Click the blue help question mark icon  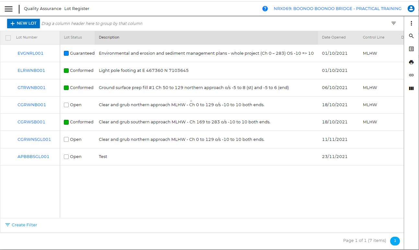(265, 9)
